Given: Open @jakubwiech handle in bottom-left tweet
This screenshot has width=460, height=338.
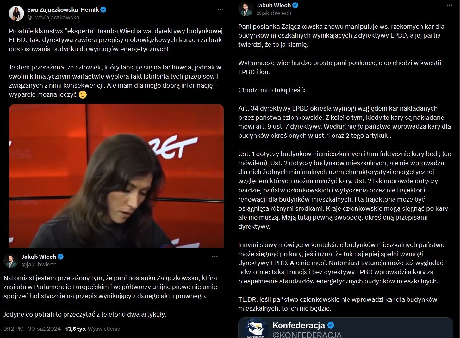Looking at the screenshot, I should (39, 264).
